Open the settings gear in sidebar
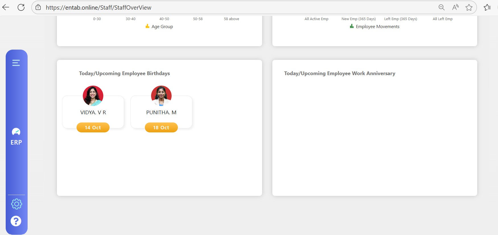Screen dimensions: 498x235 (x=17, y=204)
